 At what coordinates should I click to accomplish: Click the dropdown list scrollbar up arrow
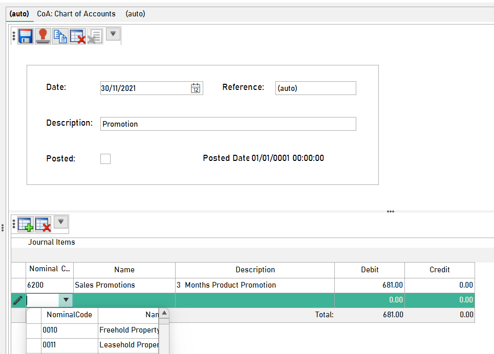coord(164,313)
